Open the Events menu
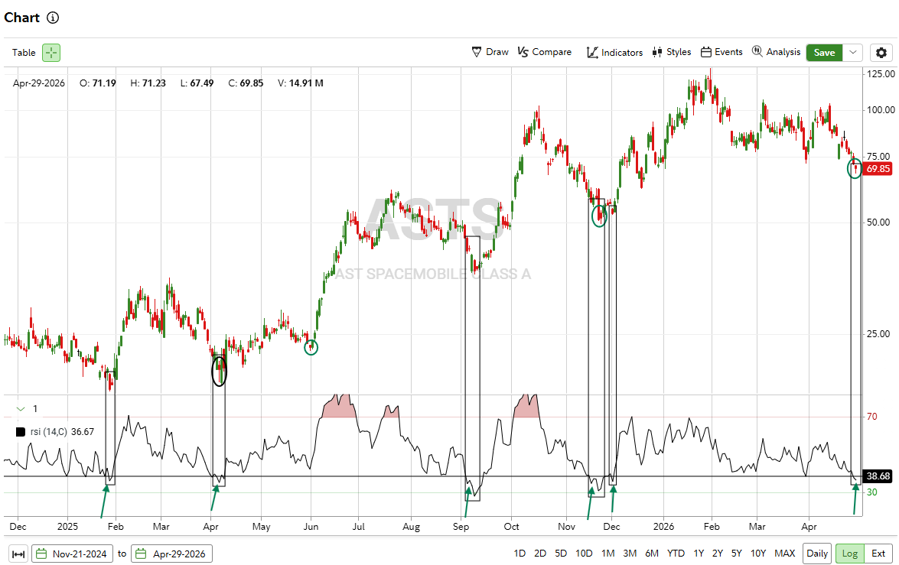The width and height of the screenshot is (899, 565). pyautogui.click(x=721, y=52)
